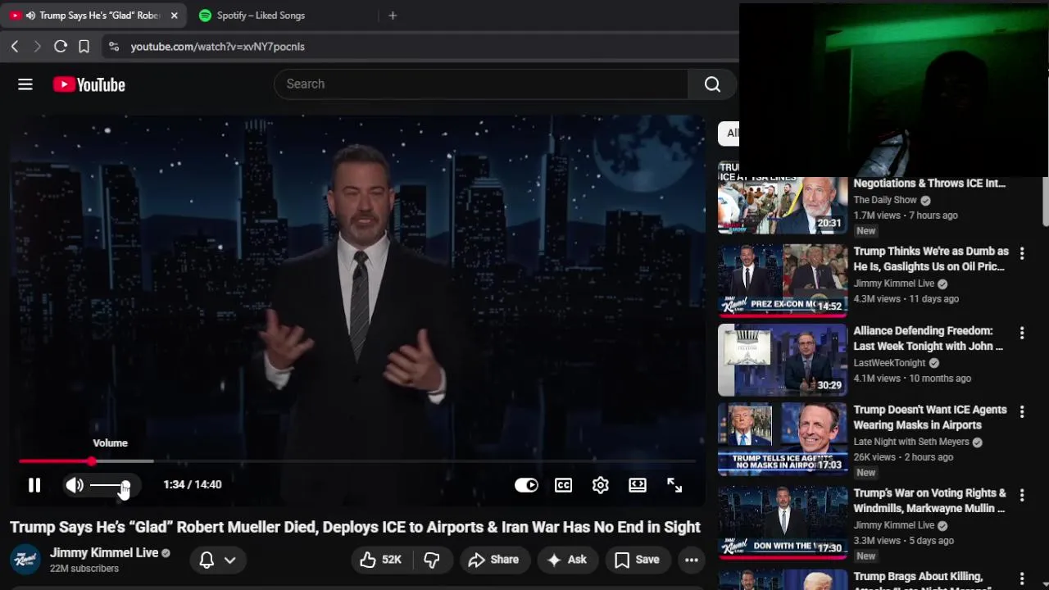The height and width of the screenshot is (590, 1049).
Task: Go to YouTube home via logo
Action: coord(89,84)
